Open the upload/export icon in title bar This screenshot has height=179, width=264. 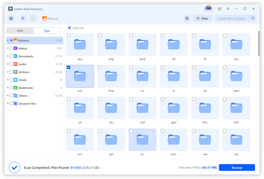(219, 9)
